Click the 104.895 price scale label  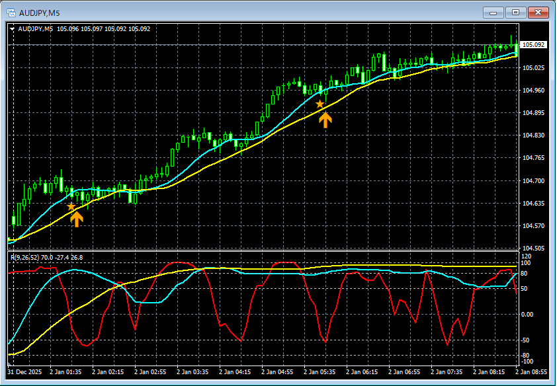(533, 113)
